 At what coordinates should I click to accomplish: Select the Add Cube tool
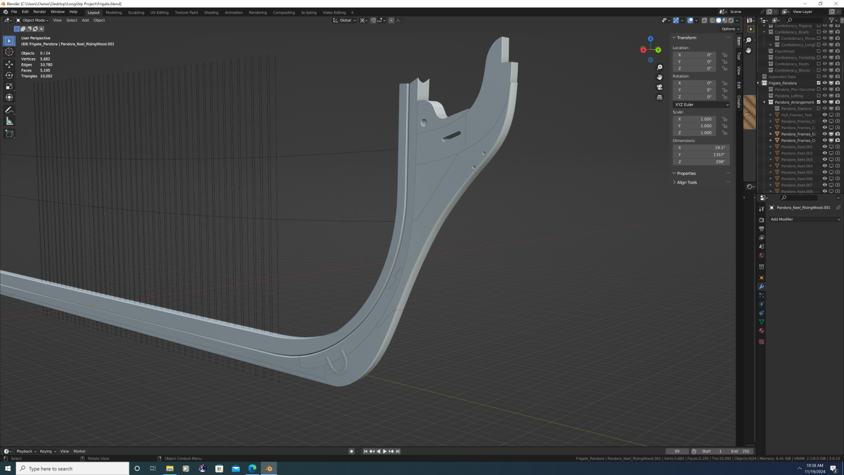click(9, 134)
